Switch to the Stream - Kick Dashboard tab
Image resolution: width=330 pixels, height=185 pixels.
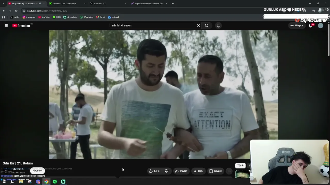click(67, 4)
